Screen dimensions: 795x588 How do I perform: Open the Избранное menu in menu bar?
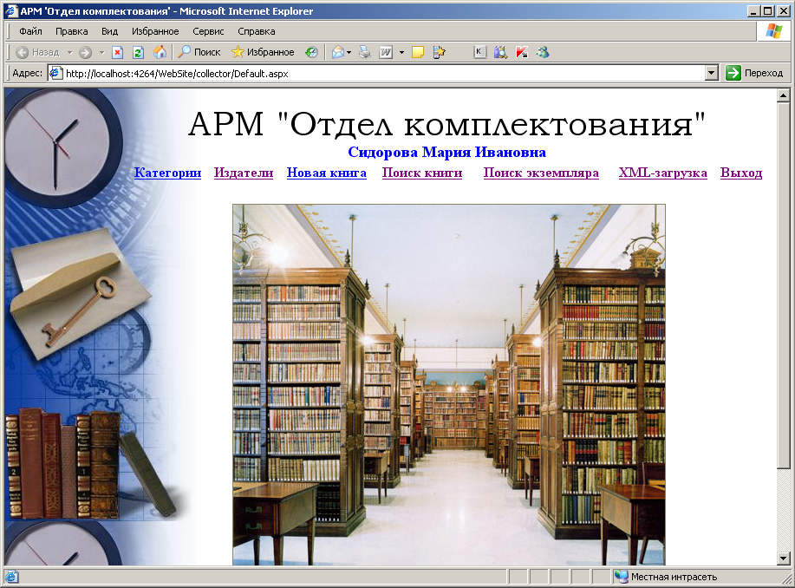(155, 31)
